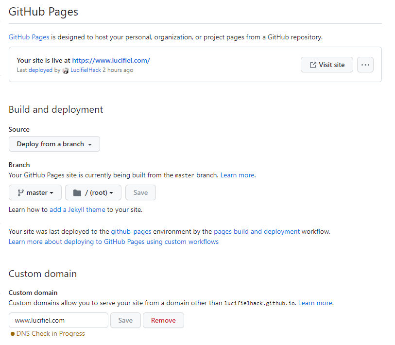
Task: Open the https://www.lucifiel.com/ site link
Action: [111, 60]
